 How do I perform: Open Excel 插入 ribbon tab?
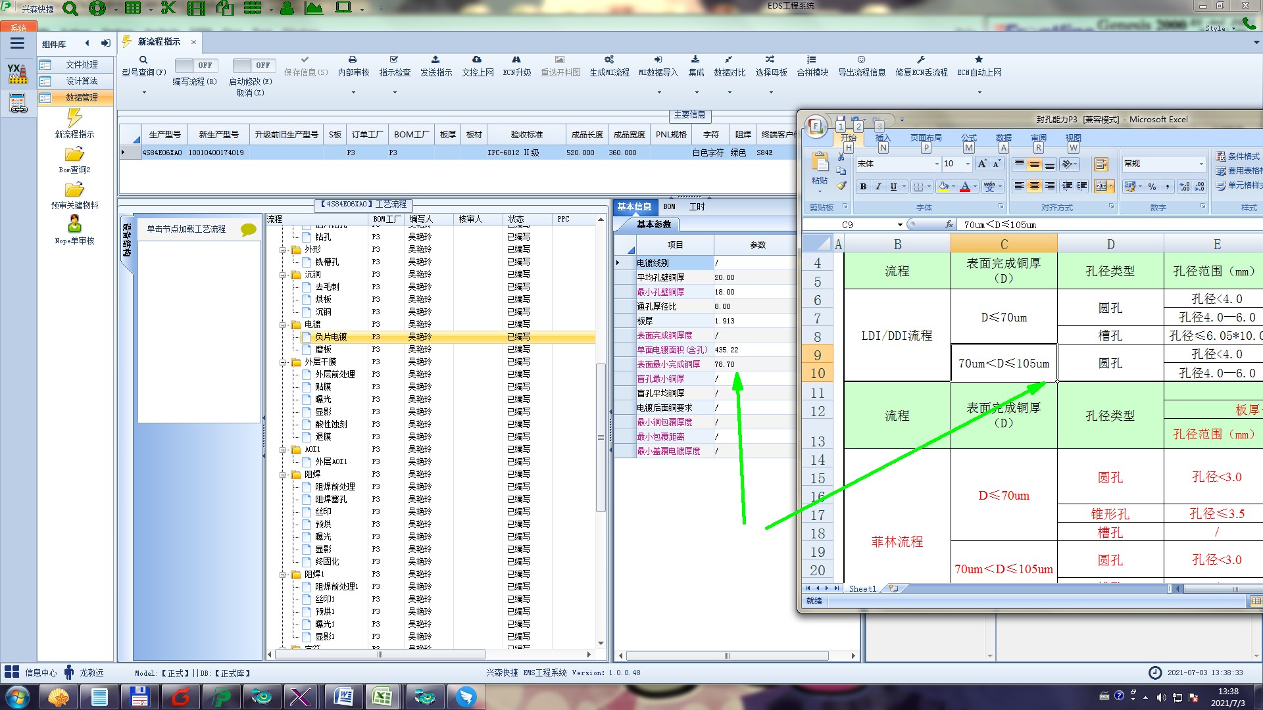[x=882, y=138]
